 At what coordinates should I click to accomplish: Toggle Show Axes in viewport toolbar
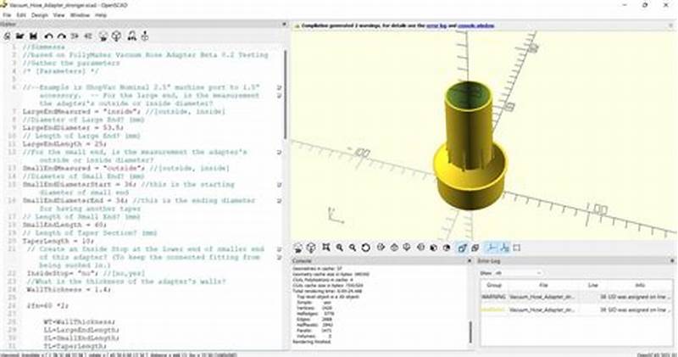tap(492, 248)
